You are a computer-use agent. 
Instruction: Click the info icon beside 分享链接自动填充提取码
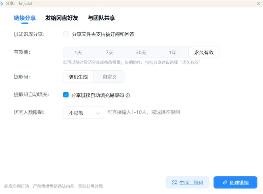128,95
